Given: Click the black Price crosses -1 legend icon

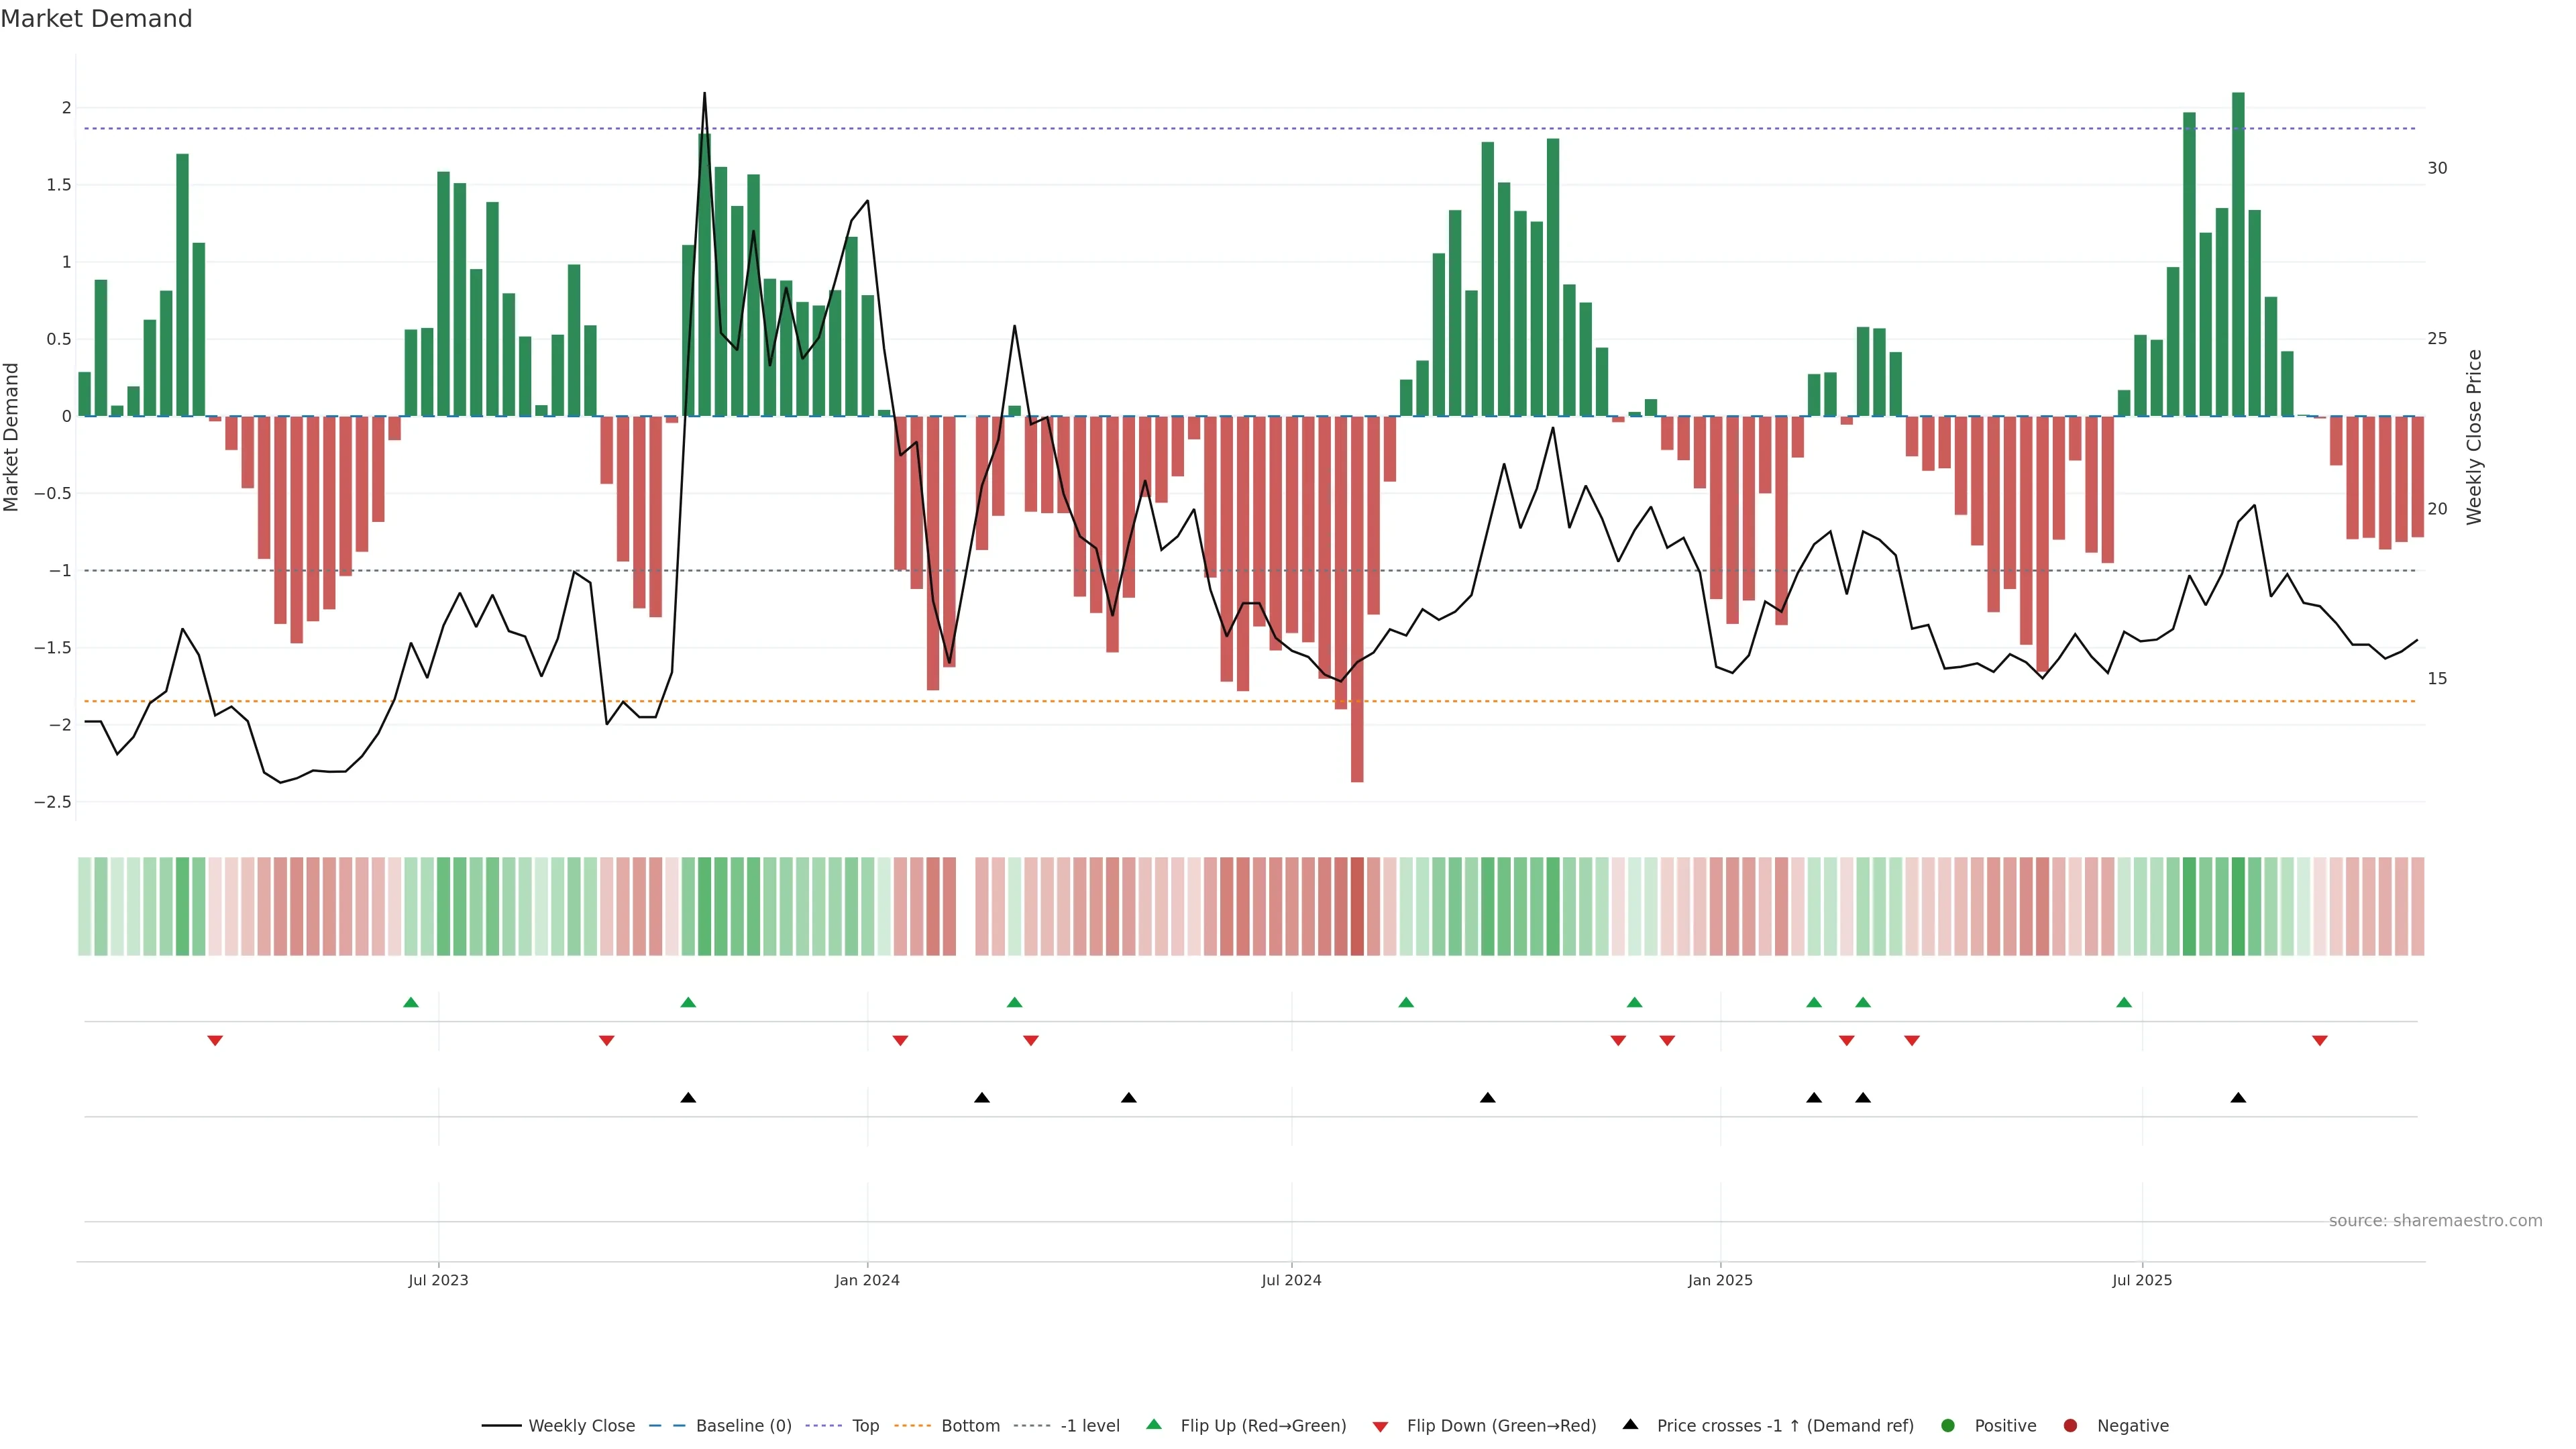Looking at the screenshot, I should [1630, 1424].
